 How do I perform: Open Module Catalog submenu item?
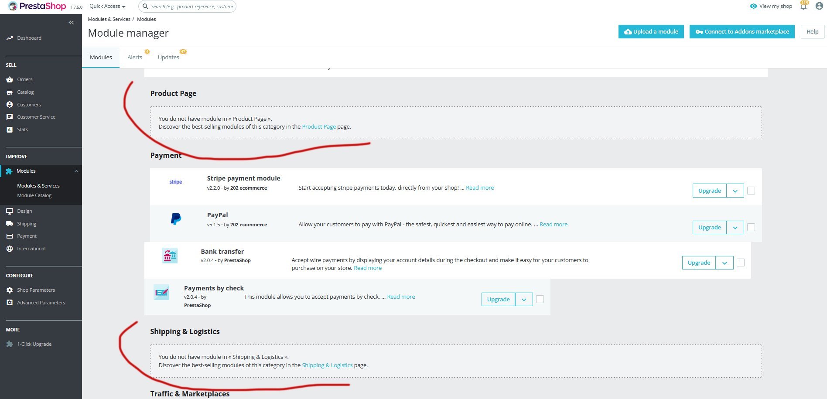34,195
